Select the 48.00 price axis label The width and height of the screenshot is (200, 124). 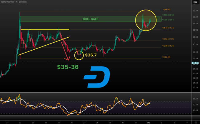[x=195, y=17]
